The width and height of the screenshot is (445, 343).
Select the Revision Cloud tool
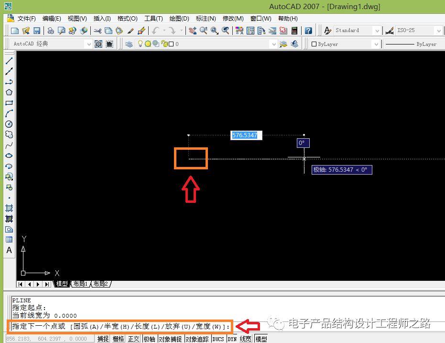[9, 134]
